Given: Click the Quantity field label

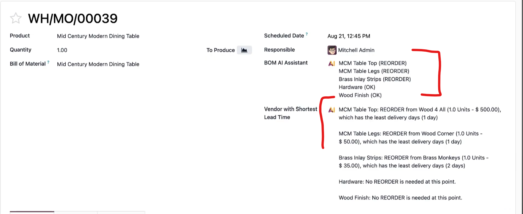Looking at the screenshot, I should pos(21,50).
